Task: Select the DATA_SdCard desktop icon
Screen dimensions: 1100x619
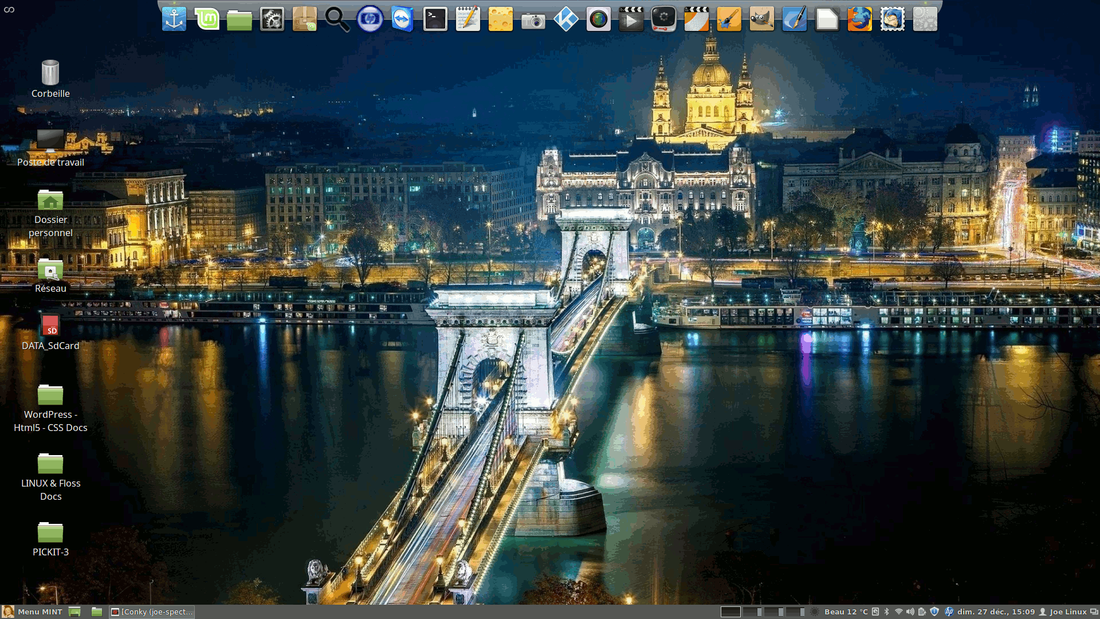Action: pyautogui.click(x=50, y=327)
